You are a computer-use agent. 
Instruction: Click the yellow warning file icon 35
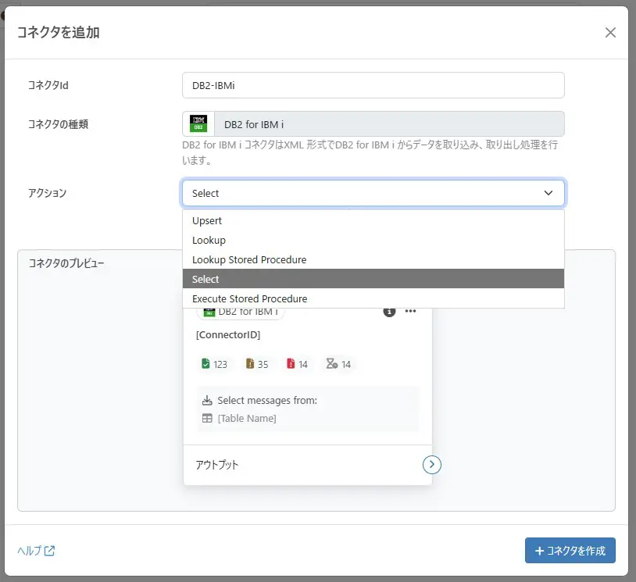point(250,364)
